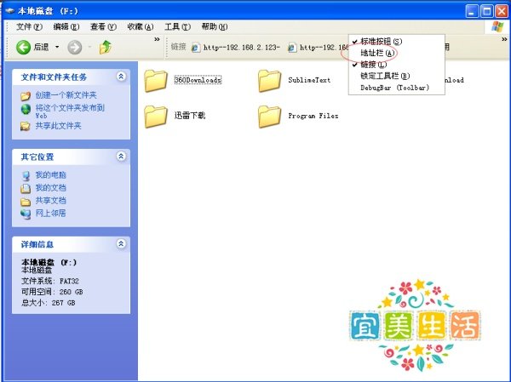
Task: Select the Program Files folder name
Action: pos(313,116)
